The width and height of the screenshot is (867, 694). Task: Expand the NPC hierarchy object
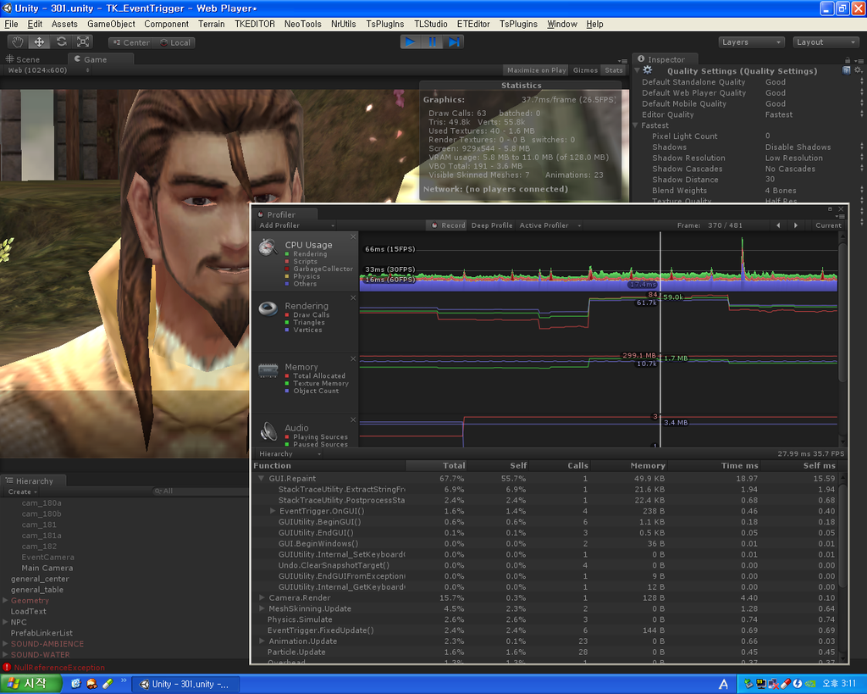[5, 622]
